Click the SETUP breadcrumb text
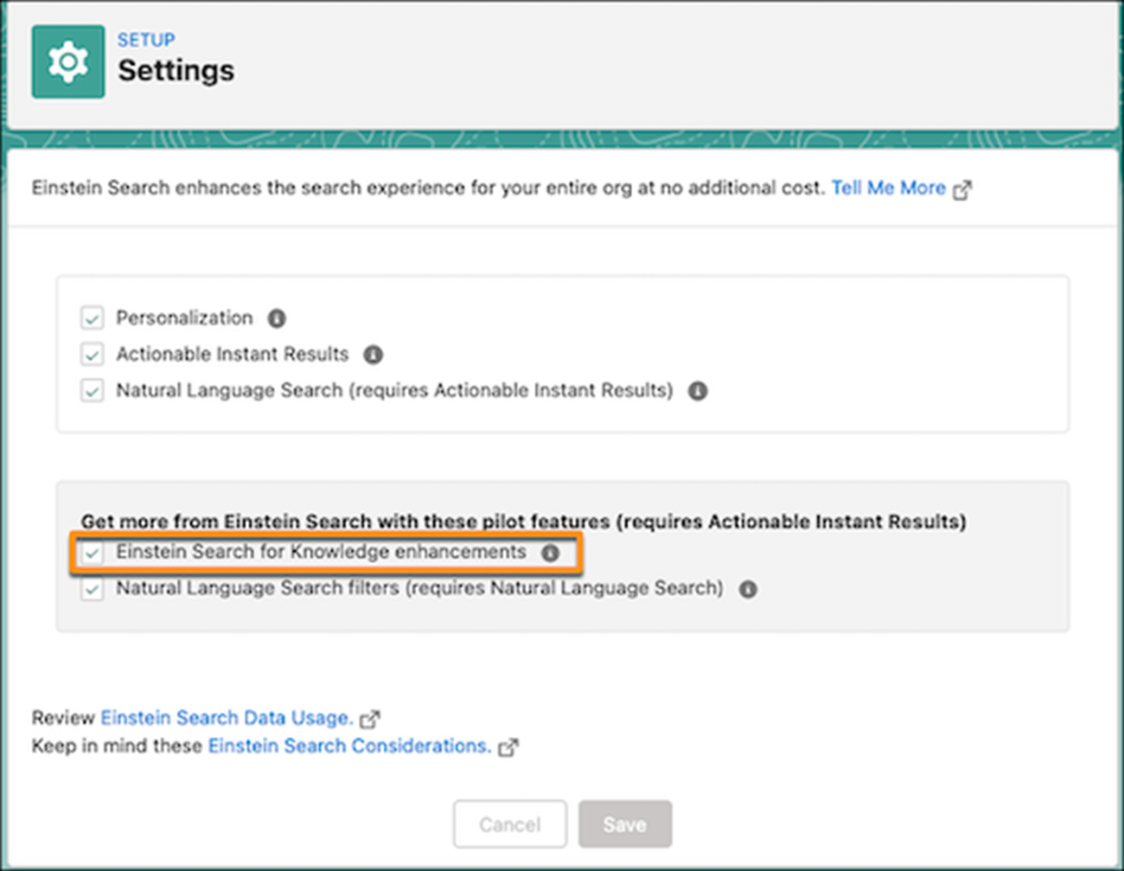 point(146,40)
